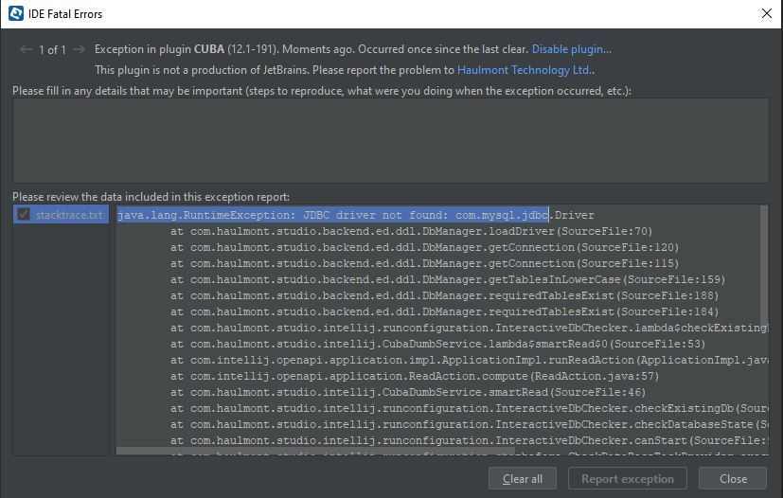Click the CubaDumbService.lambda$smartRead$0 line

pos(437,344)
